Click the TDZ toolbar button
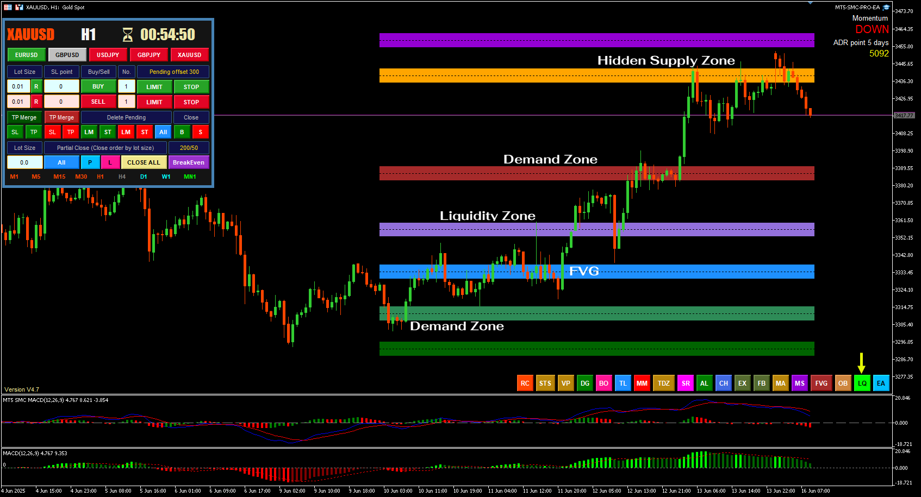This screenshot has height=497, width=921. point(663,383)
